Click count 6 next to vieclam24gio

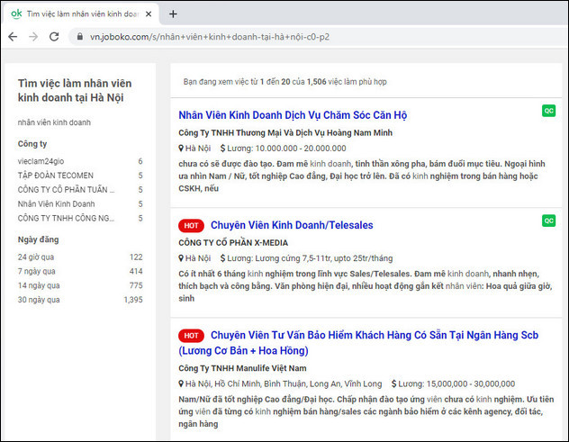point(140,161)
